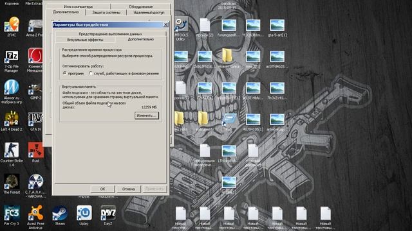412x231 pixels.
Task: Open the Защита системы tab
Action: pyautogui.click(x=106, y=12)
